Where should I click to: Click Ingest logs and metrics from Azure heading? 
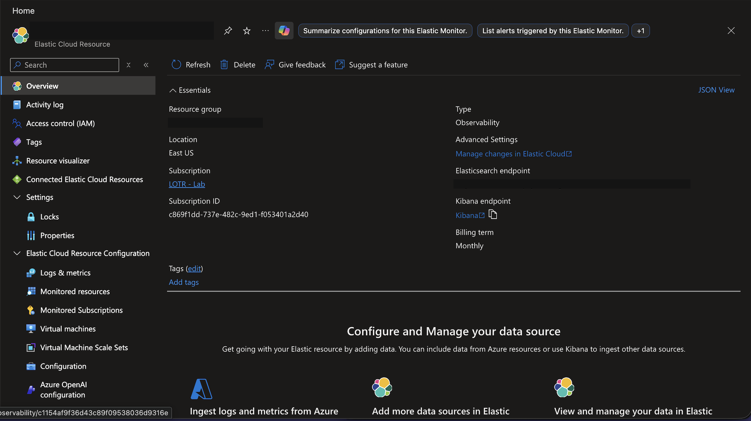click(264, 411)
